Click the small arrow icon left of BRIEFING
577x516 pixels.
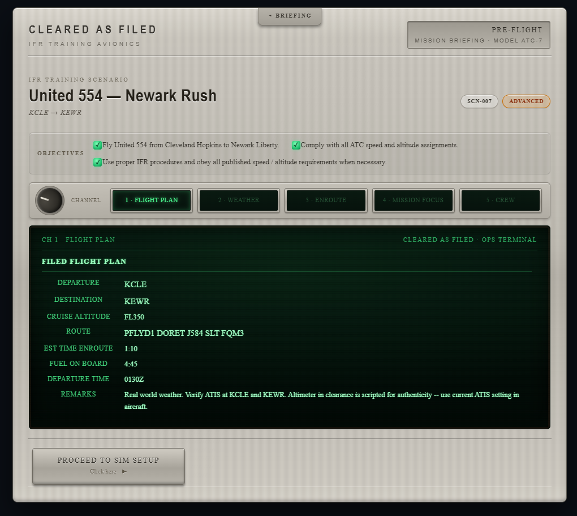[270, 16]
